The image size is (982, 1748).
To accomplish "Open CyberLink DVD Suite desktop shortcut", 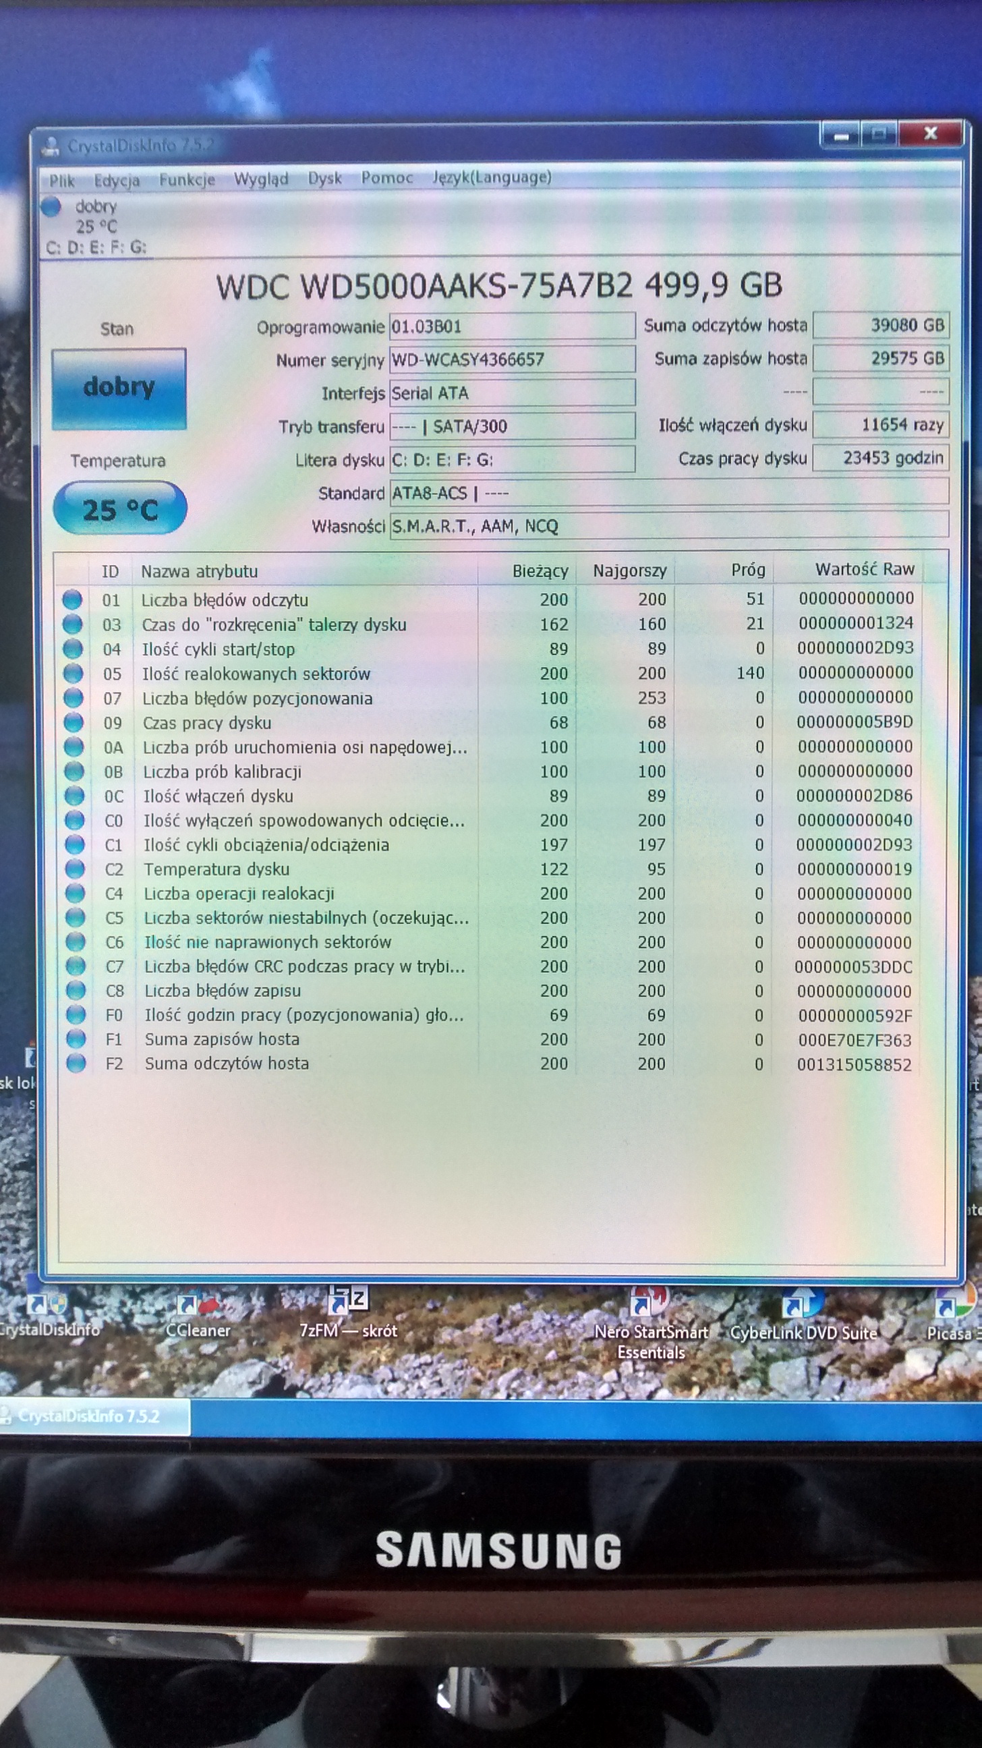I will pos(803,1315).
